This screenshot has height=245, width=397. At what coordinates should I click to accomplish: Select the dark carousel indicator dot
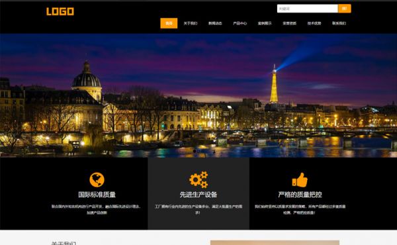click(x=195, y=151)
